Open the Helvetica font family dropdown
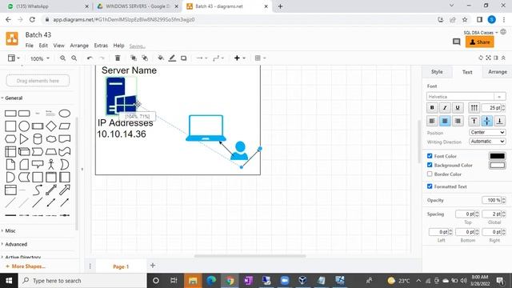Image resolution: width=512 pixels, height=288 pixels. pyautogui.click(x=466, y=97)
